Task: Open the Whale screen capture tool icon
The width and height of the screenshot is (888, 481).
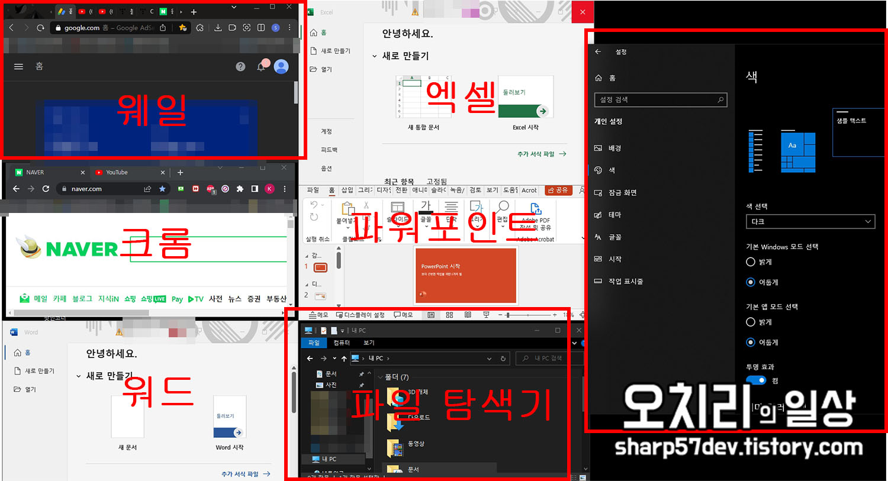Action: click(x=246, y=28)
